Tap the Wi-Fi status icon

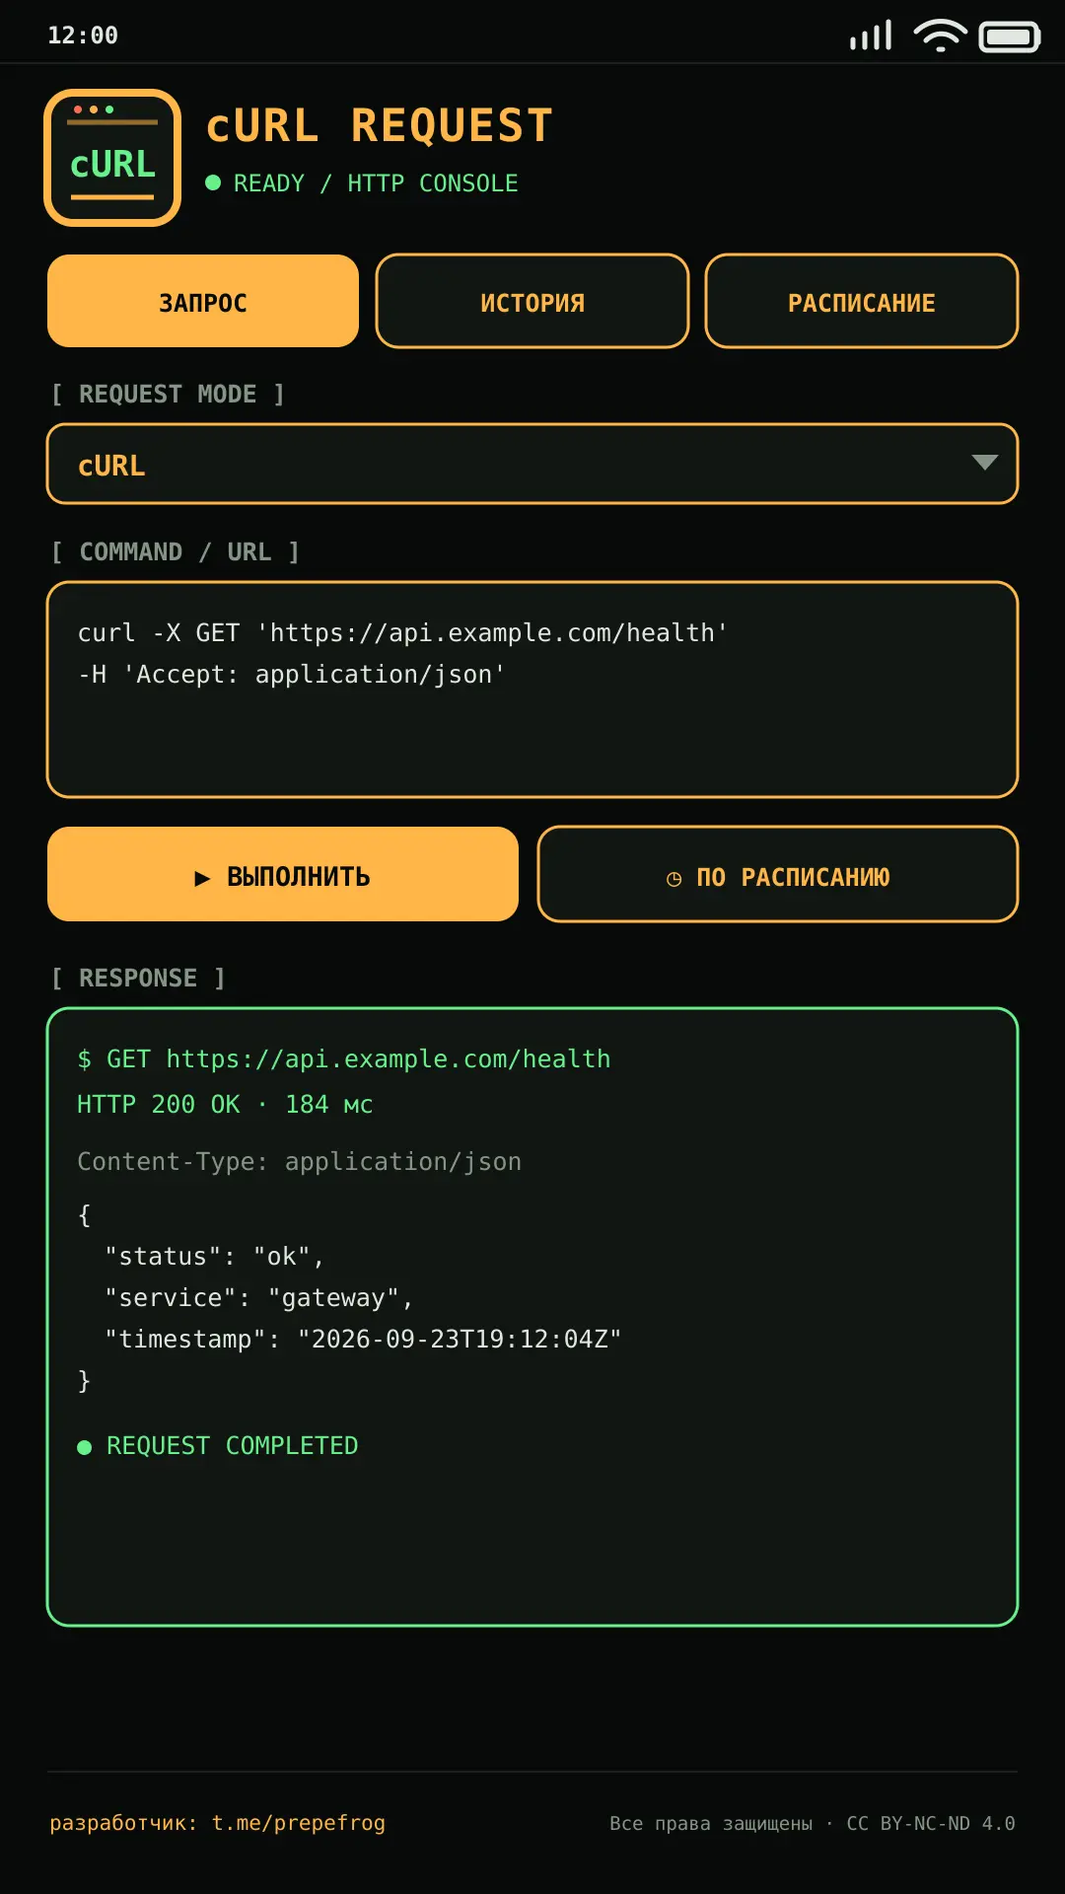[940, 36]
